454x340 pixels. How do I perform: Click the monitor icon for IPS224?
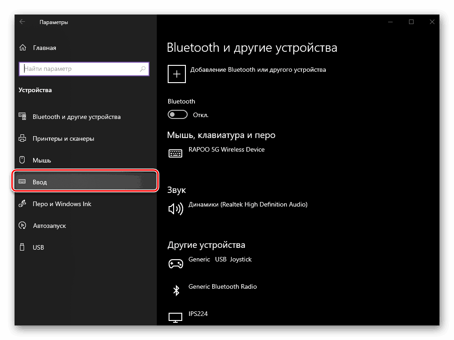[175, 317]
